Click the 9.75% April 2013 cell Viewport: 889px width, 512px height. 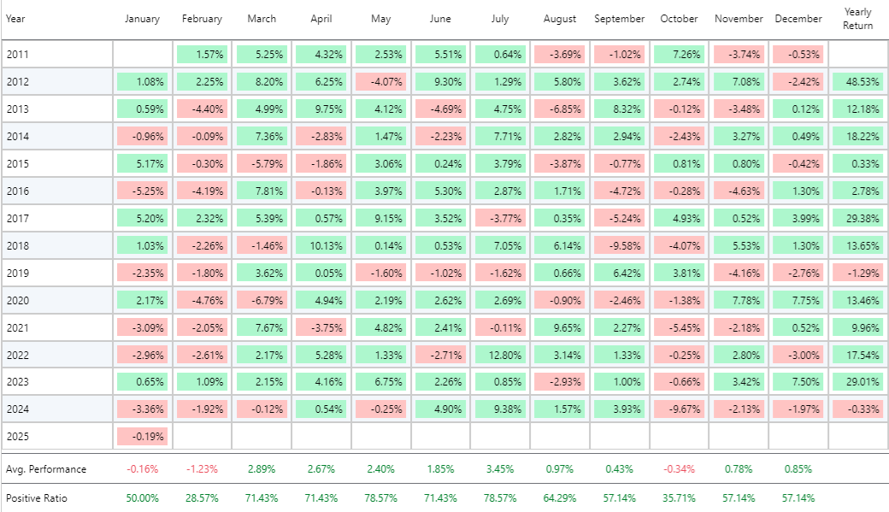point(321,109)
